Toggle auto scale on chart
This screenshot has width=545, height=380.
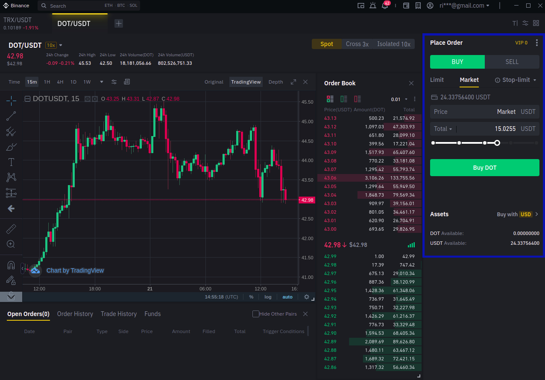coord(287,297)
